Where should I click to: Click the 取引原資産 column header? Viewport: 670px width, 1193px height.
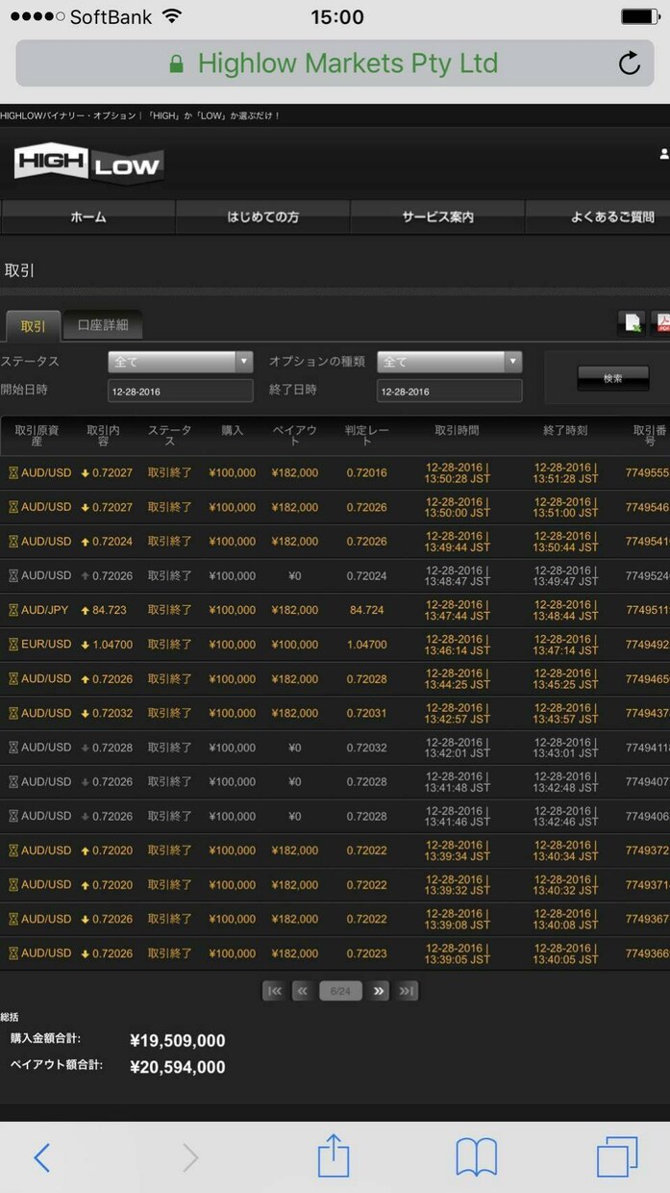37,436
